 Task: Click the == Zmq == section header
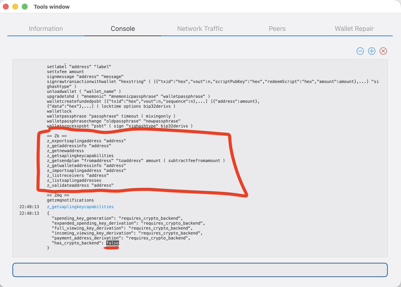58,195
